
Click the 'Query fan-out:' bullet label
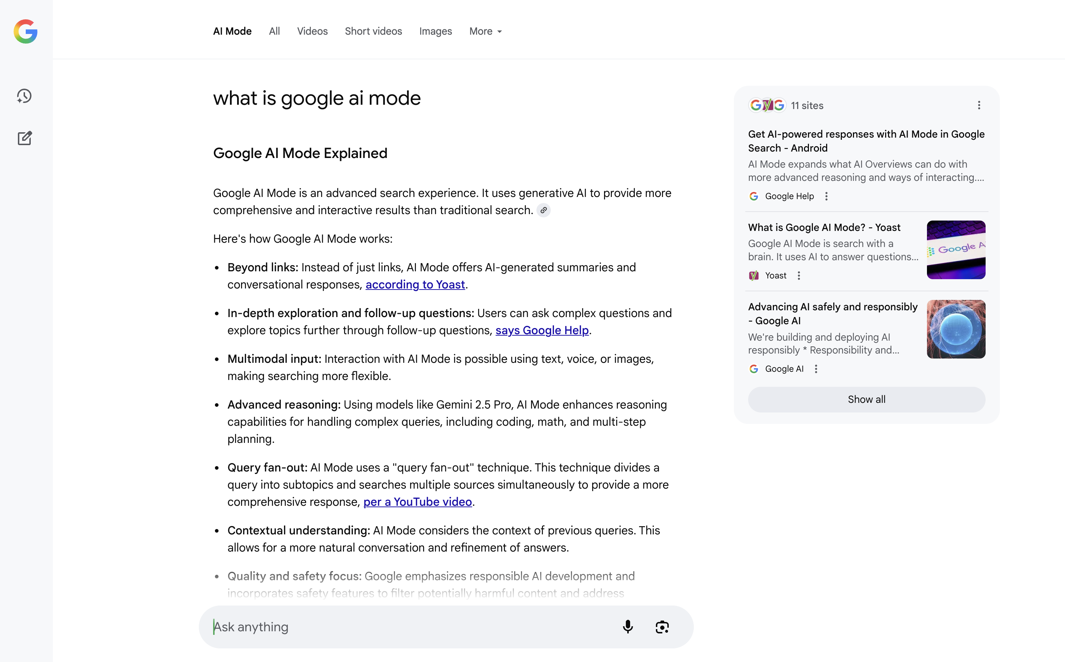point(267,467)
